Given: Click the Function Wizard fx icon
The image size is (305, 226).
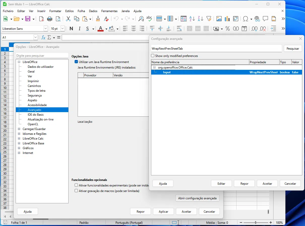Looking at the screenshot, I should [x=43, y=38].
